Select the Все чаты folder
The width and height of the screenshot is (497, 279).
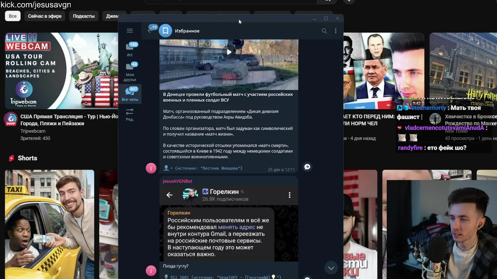pos(130,94)
